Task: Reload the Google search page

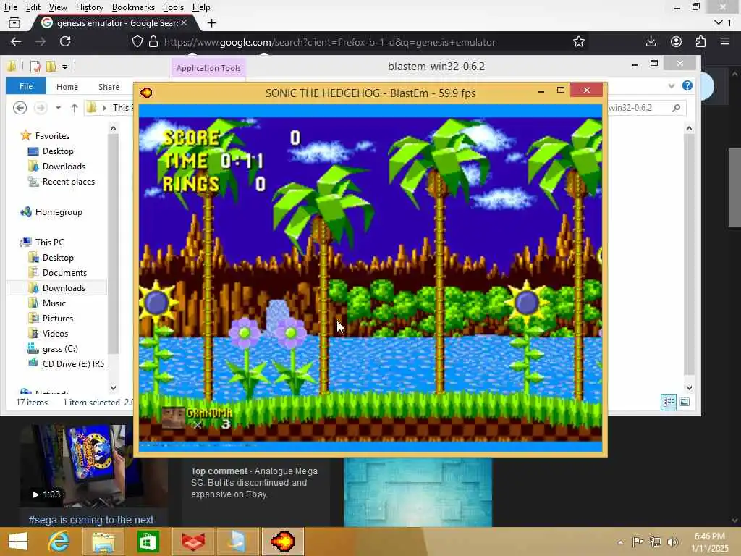Action: 65,41
